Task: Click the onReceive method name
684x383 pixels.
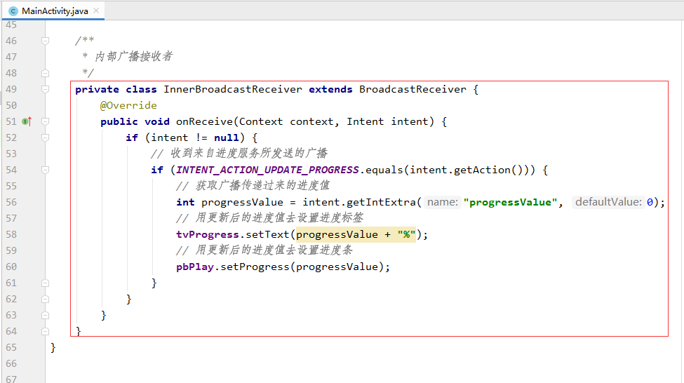Action: coord(204,121)
